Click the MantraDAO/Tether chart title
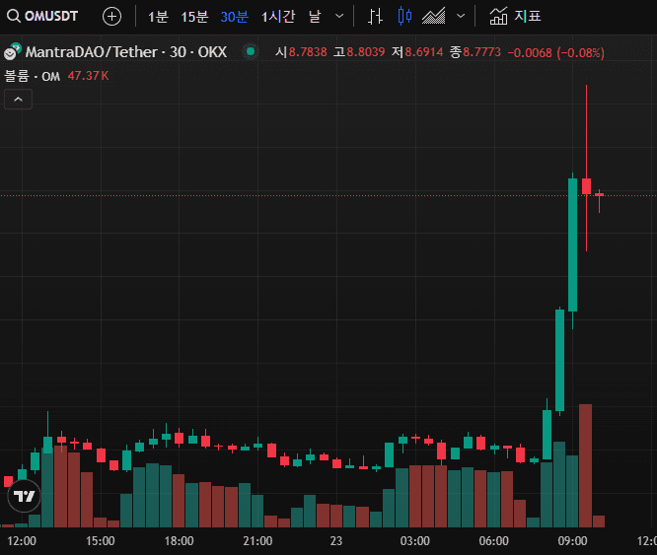Image resolution: width=657 pixels, height=555 pixels. point(125,52)
